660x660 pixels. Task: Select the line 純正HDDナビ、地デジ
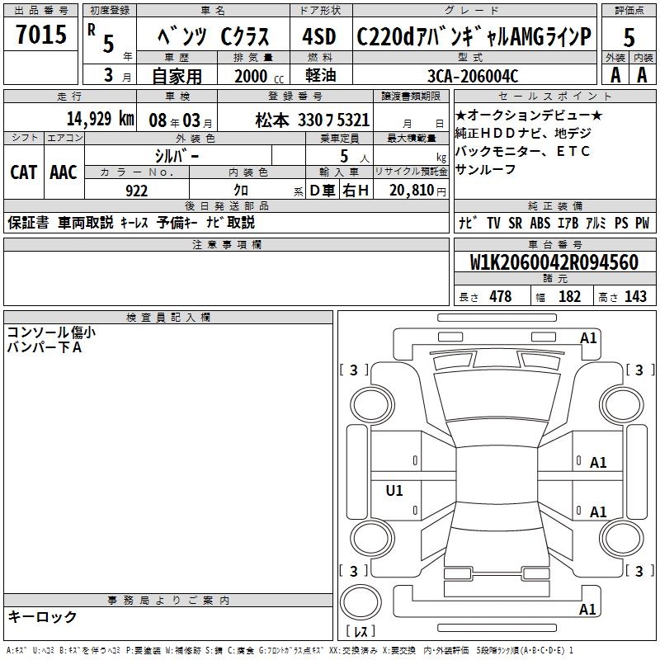click(523, 133)
